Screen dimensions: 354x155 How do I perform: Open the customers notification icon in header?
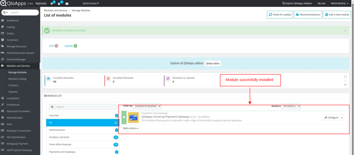pyautogui.click(x=59, y=3)
